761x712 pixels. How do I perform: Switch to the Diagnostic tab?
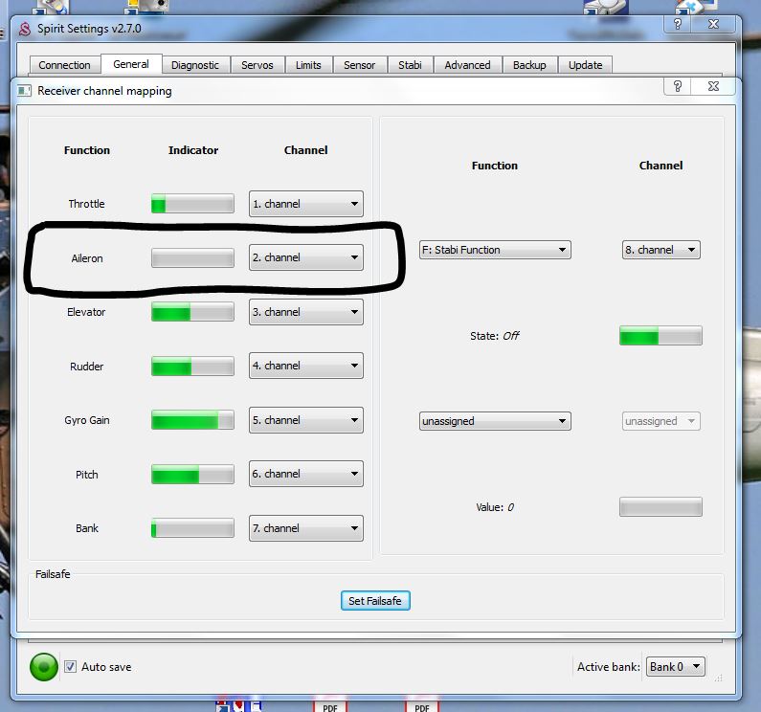click(x=195, y=65)
